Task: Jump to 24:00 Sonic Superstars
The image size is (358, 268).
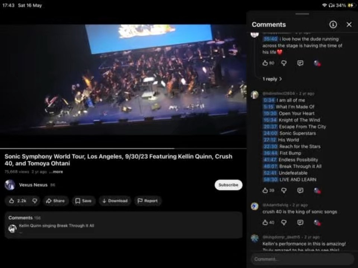Action: (271, 133)
